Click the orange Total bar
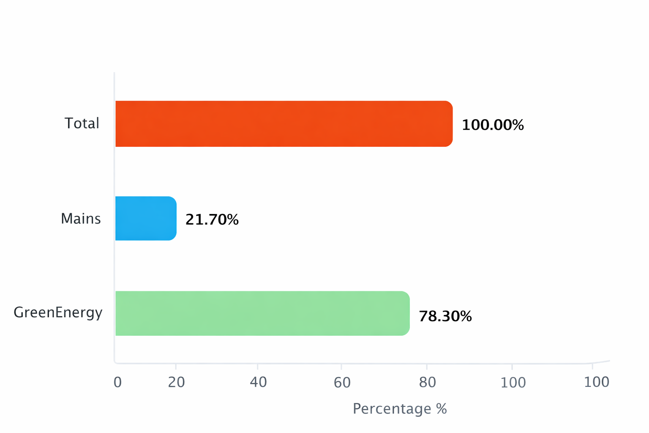Image resolution: width=649 pixels, height=433 pixels. coord(284,124)
